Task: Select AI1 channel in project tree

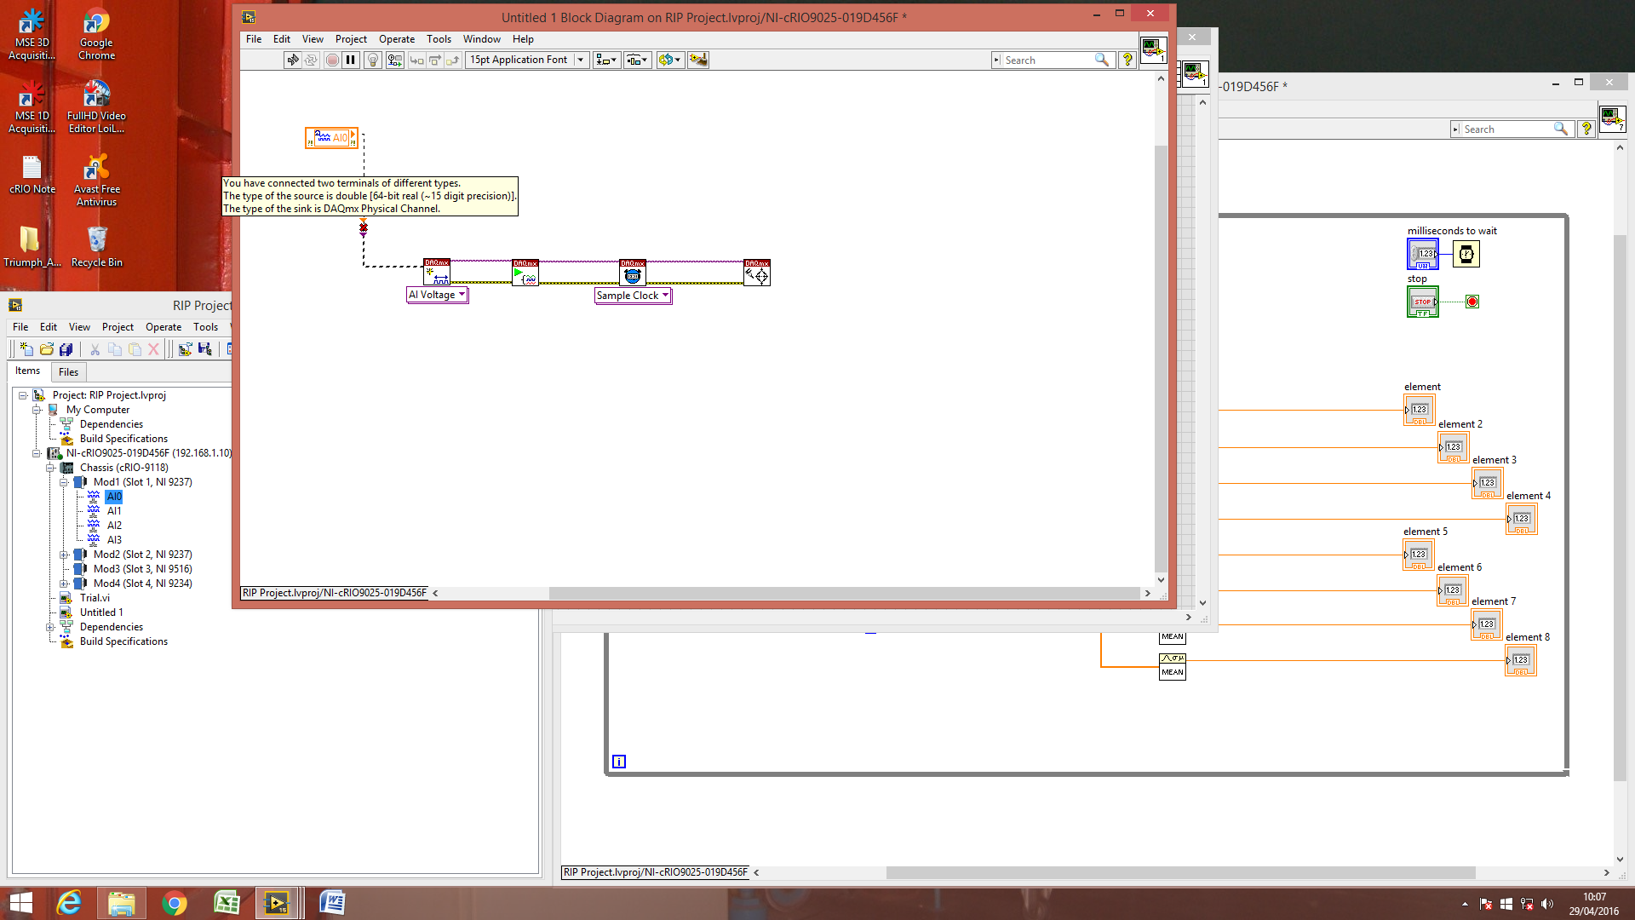Action: [114, 511]
